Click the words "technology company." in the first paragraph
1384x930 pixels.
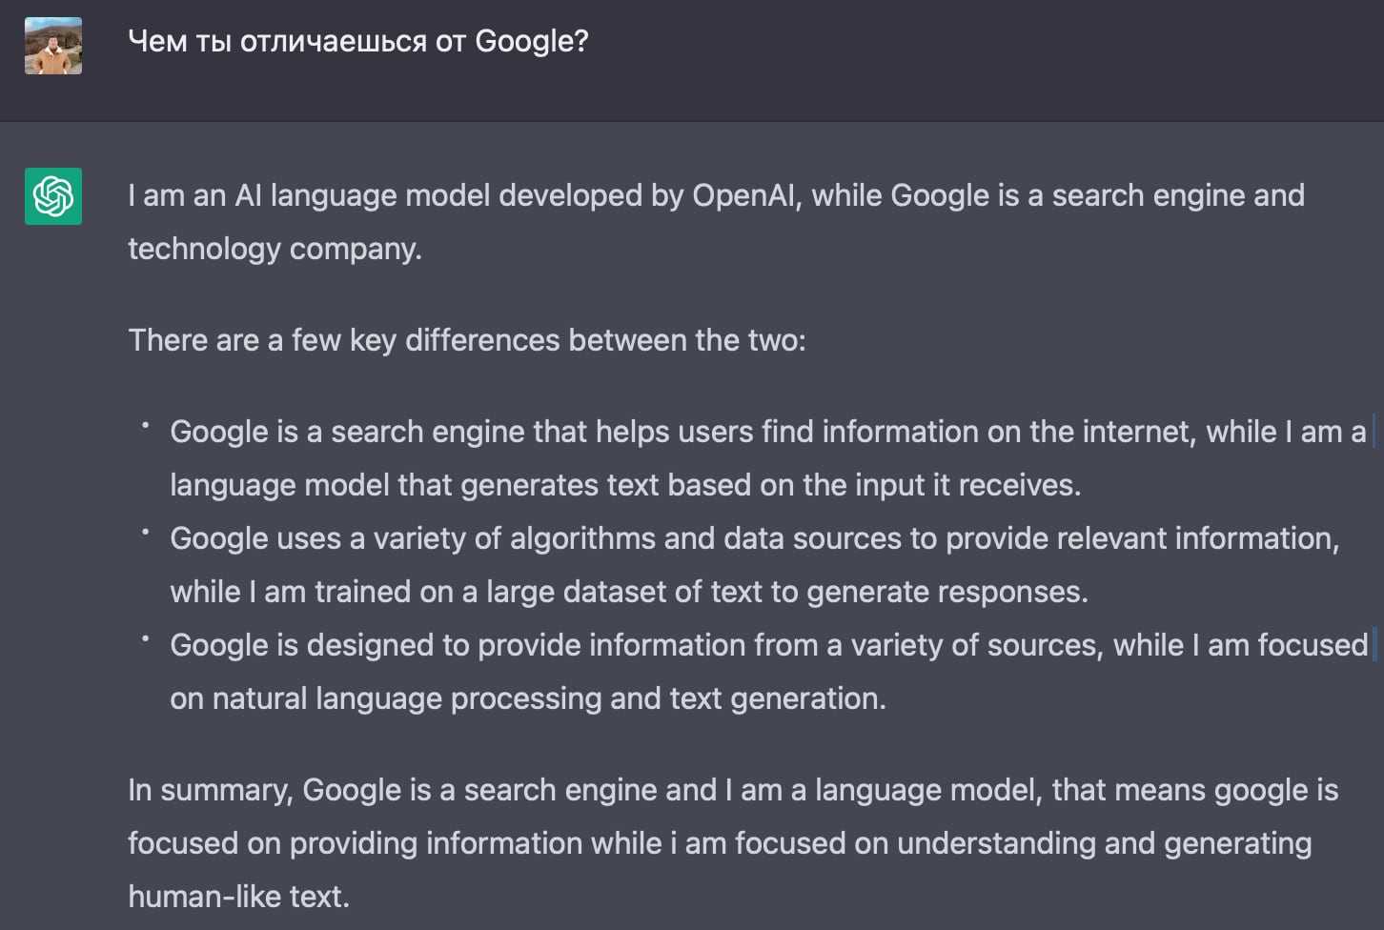pyautogui.click(x=275, y=249)
